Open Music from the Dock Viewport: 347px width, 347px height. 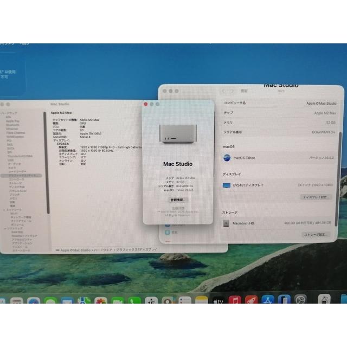pyautogui.click(x=235, y=300)
